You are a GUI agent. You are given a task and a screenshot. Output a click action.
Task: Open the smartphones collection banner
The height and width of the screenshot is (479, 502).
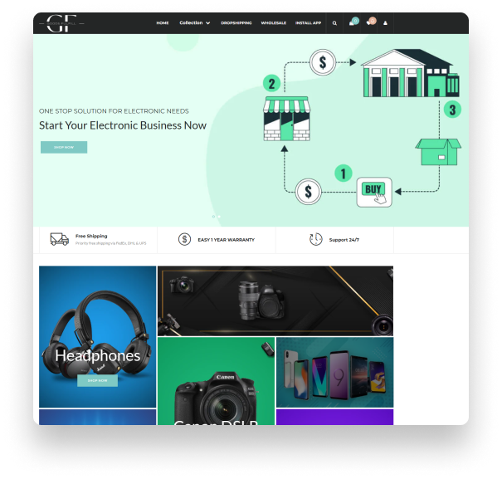tap(335, 372)
